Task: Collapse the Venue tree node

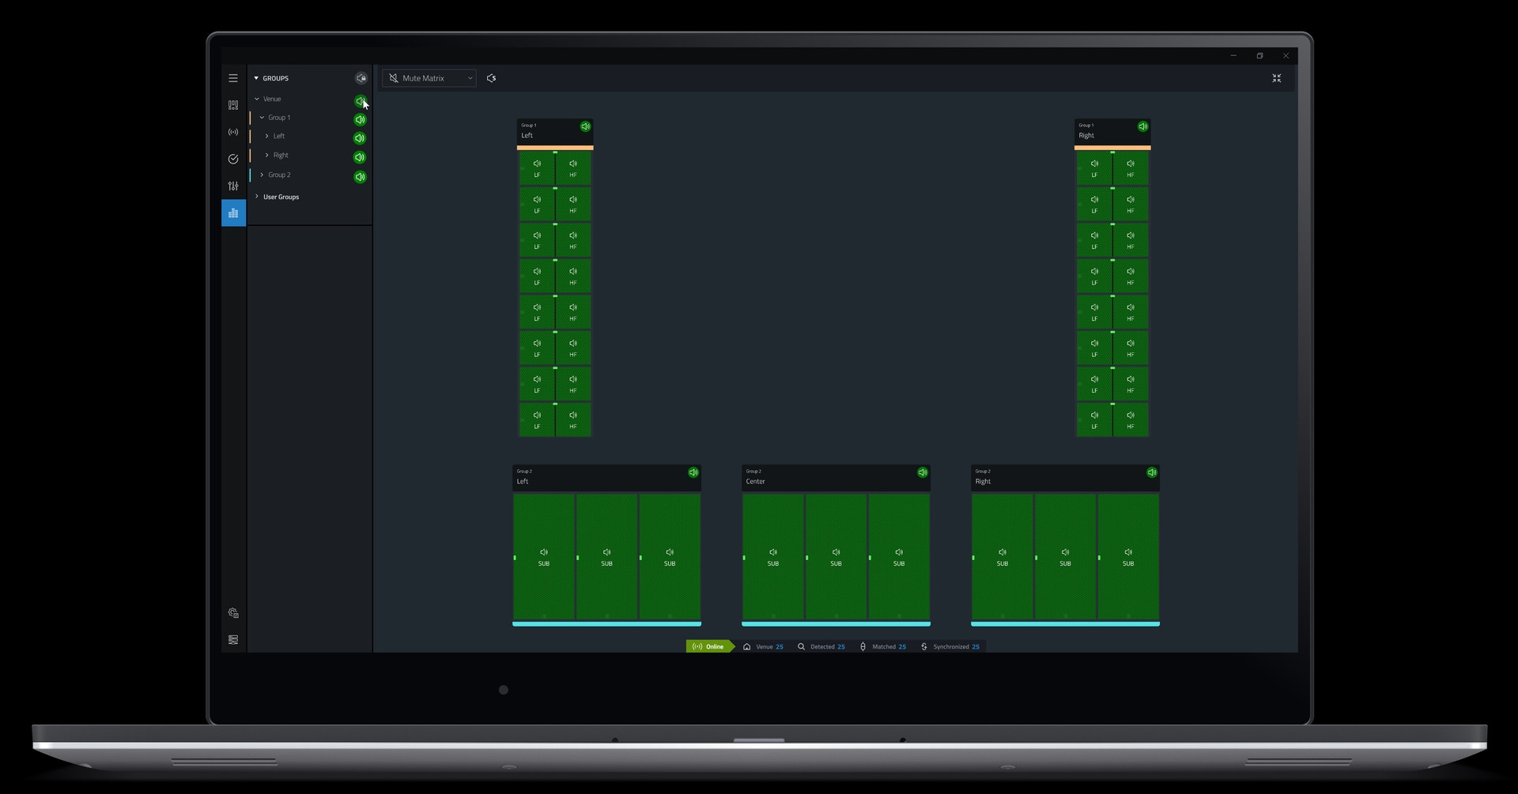Action: click(257, 99)
